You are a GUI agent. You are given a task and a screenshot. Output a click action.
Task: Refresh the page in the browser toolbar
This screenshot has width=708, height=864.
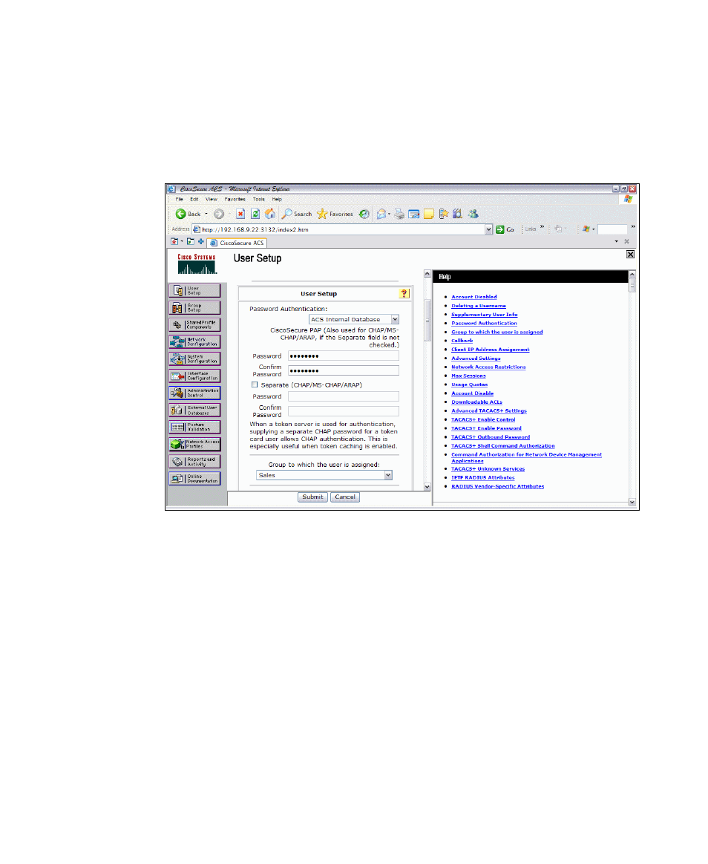click(255, 214)
